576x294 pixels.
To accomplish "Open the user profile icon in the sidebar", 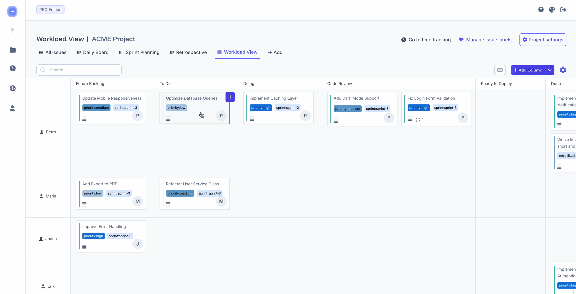I will [x=12, y=108].
